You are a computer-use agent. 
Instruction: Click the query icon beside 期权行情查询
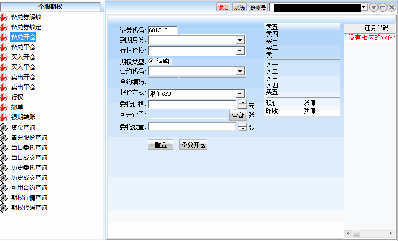click(x=4, y=198)
